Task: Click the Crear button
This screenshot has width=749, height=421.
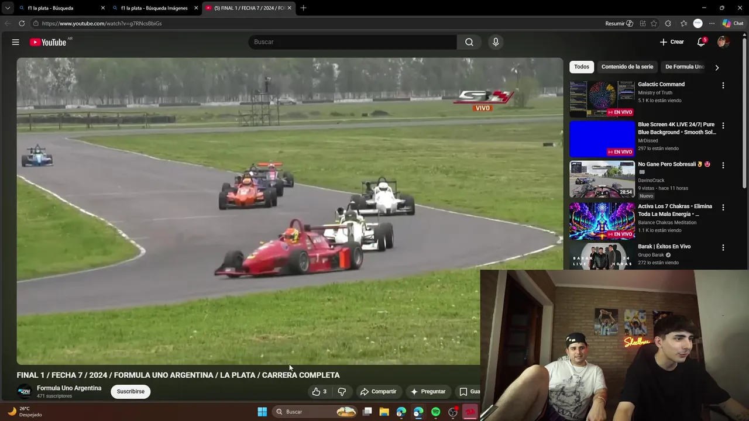Action: (672, 42)
